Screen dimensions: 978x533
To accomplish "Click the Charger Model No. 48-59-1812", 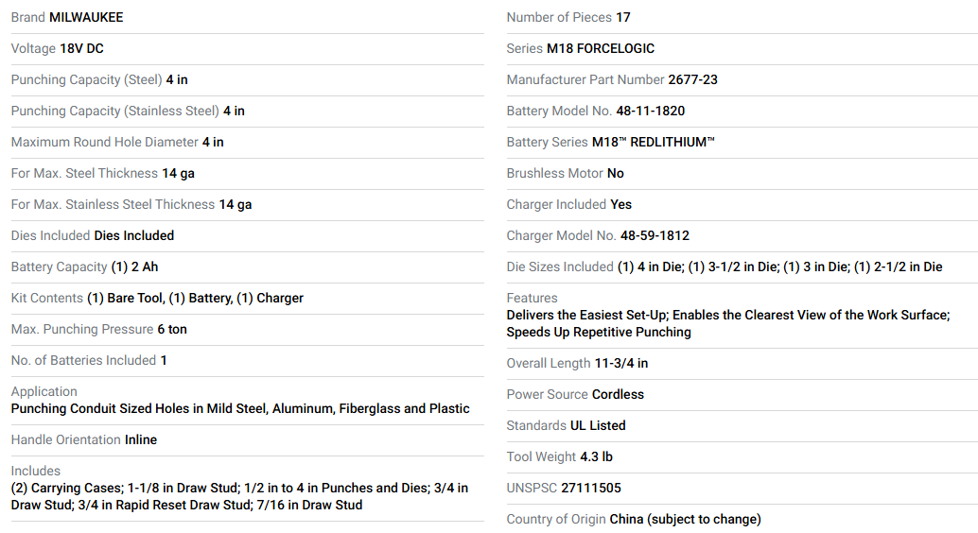I will tap(655, 235).
